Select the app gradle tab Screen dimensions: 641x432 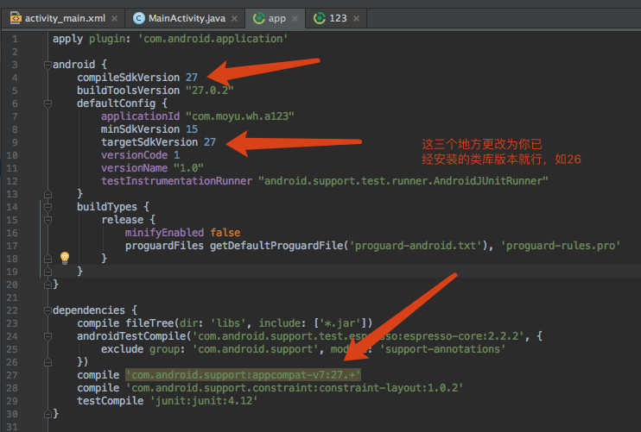[x=276, y=18]
